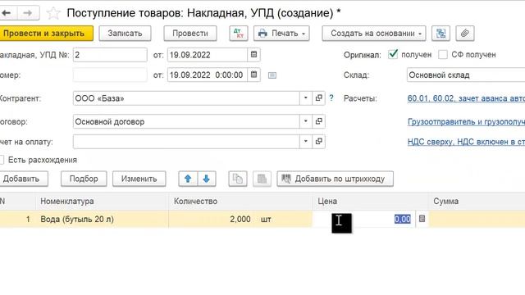The width and height of the screenshot is (525, 295).
Task: Show Дт/Кт postings icon
Action: pos(239,33)
